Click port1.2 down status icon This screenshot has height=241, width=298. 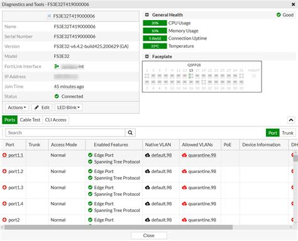[x=4, y=171]
